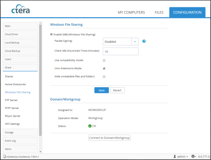The height and width of the screenshot is (160, 211).
Task: Check Hide unreadable files and folders
Action: tap(104, 77)
